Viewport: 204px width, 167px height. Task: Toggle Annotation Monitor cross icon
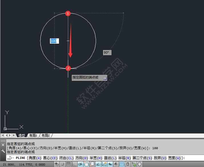coord(140,164)
